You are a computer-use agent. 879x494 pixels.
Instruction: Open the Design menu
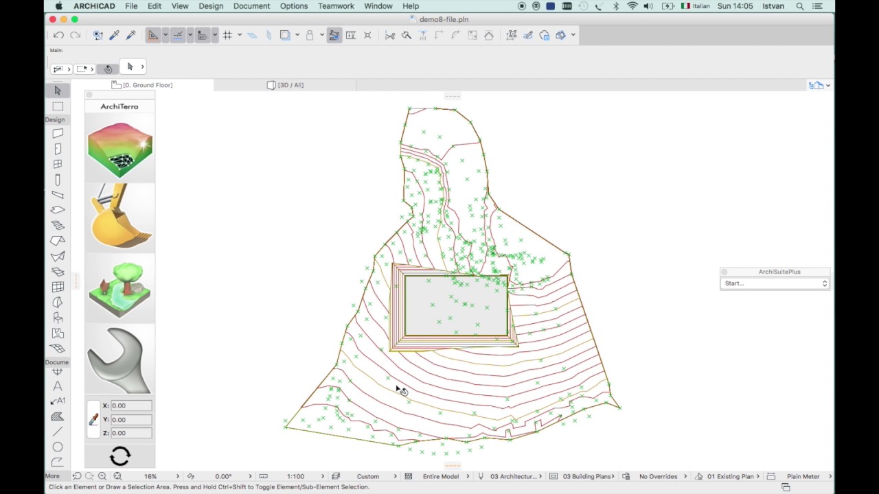coord(211,6)
